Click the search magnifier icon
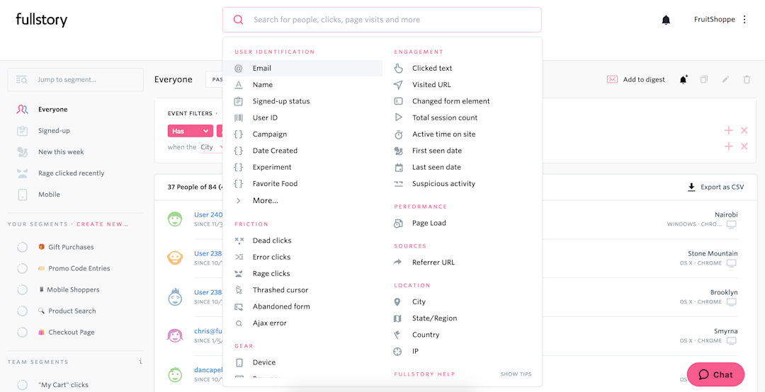Screen dimensions: 765x392 click(238, 20)
